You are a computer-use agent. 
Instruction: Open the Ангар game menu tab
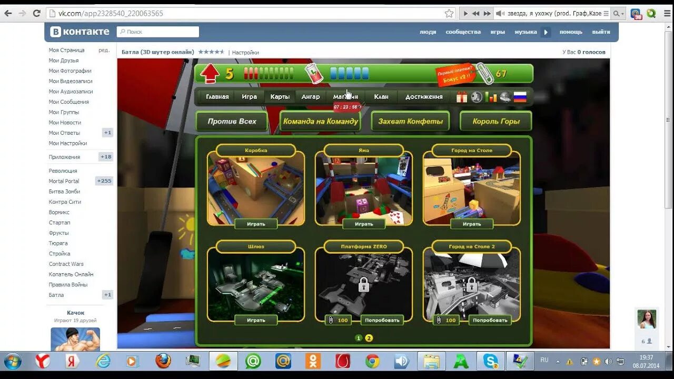point(311,97)
